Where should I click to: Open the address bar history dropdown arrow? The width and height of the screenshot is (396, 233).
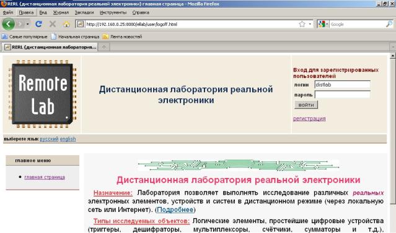click(x=310, y=24)
